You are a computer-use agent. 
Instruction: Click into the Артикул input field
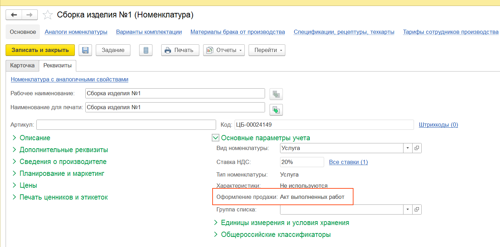coord(126,125)
